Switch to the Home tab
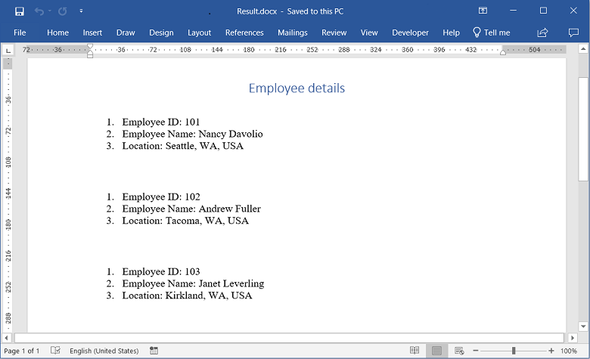Viewport: 590px width, 359px height. (x=57, y=32)
